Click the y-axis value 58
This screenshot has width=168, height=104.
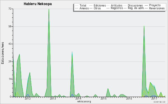10,26
